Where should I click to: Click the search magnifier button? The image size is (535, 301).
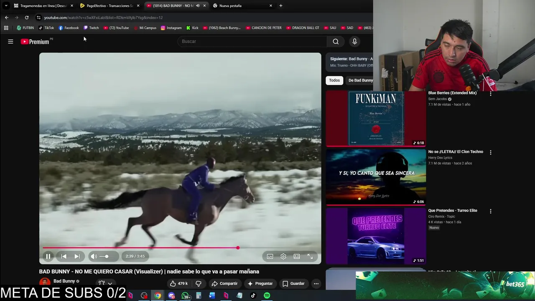336,41
